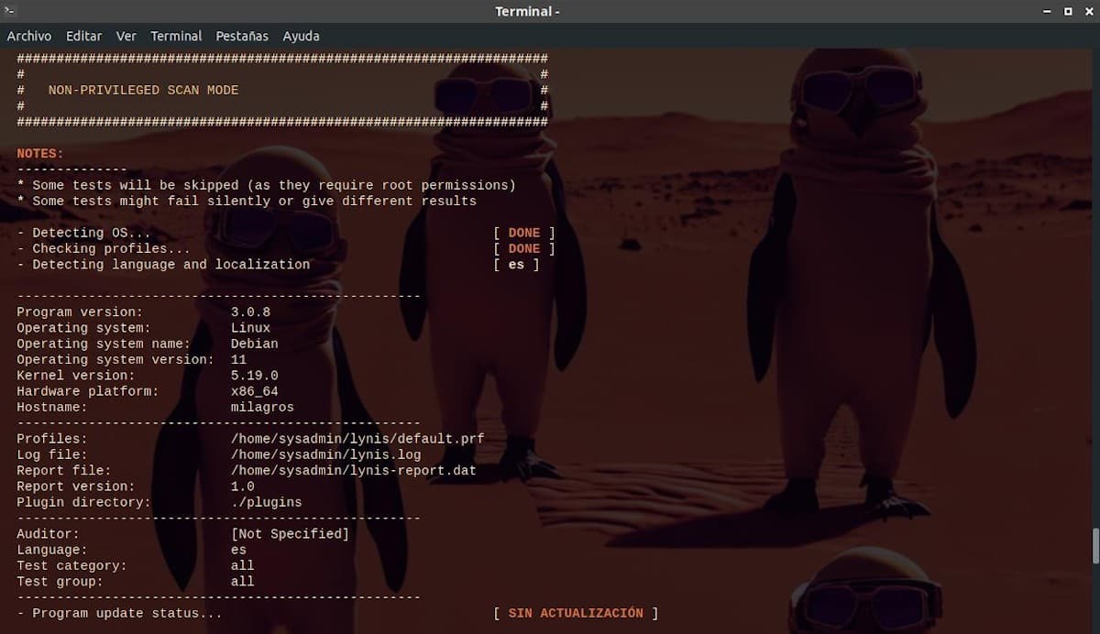Open the Terminal menu
1100x634 pixels.
[176, 36]
